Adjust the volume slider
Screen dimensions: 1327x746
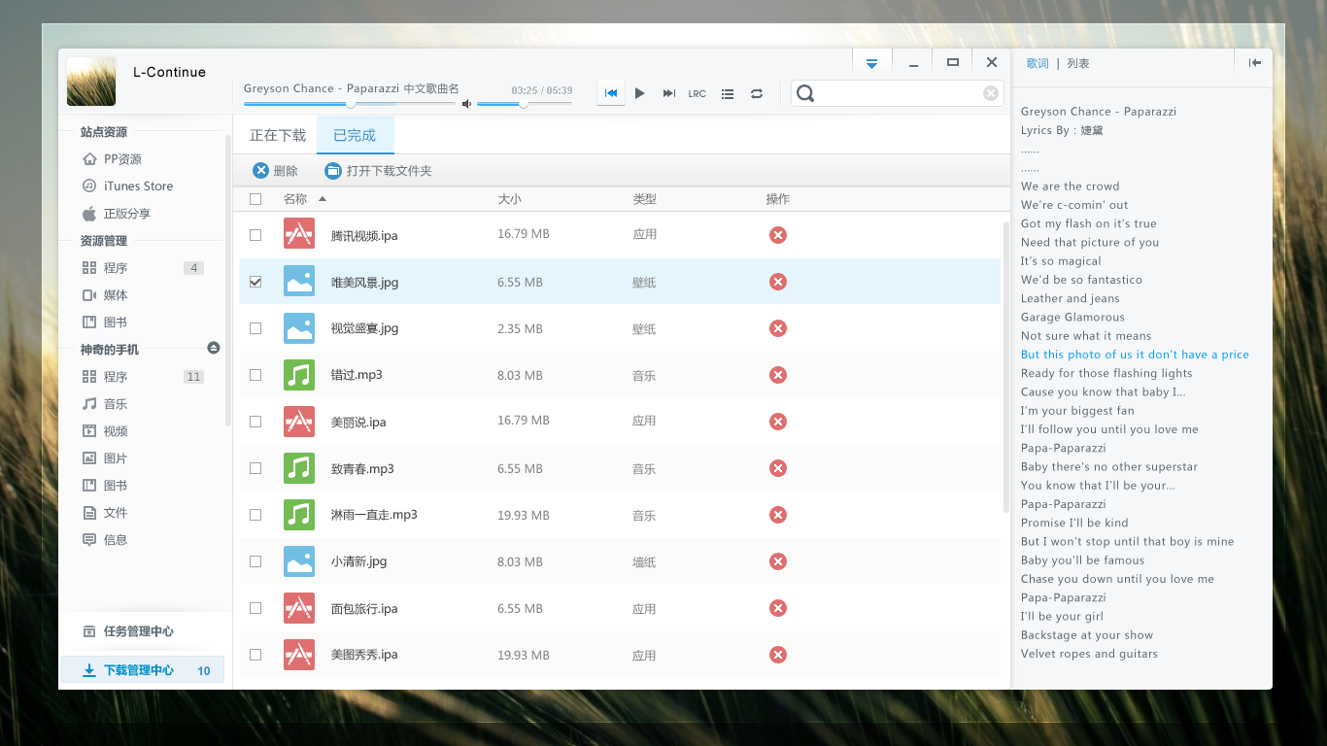click(x=524, y=103)
